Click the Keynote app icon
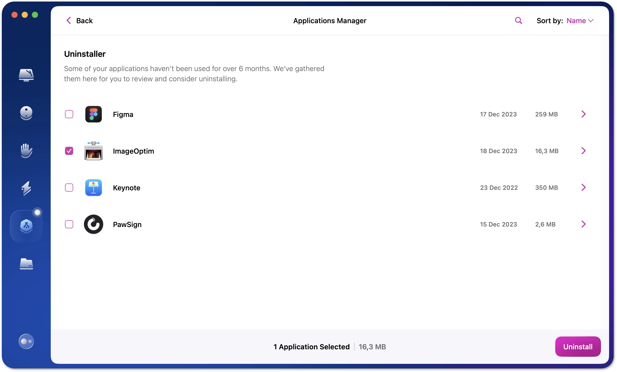This screenshot has height=372, width=617. click(x=94, y=188)
